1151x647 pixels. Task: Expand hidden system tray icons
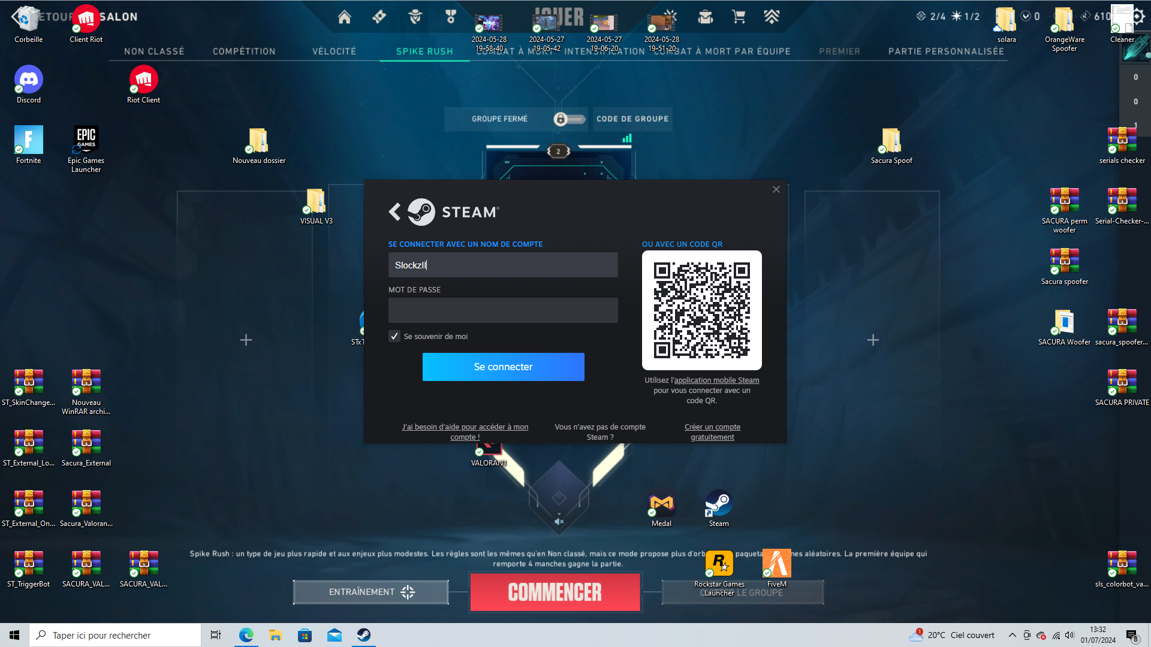point(1013,635)
